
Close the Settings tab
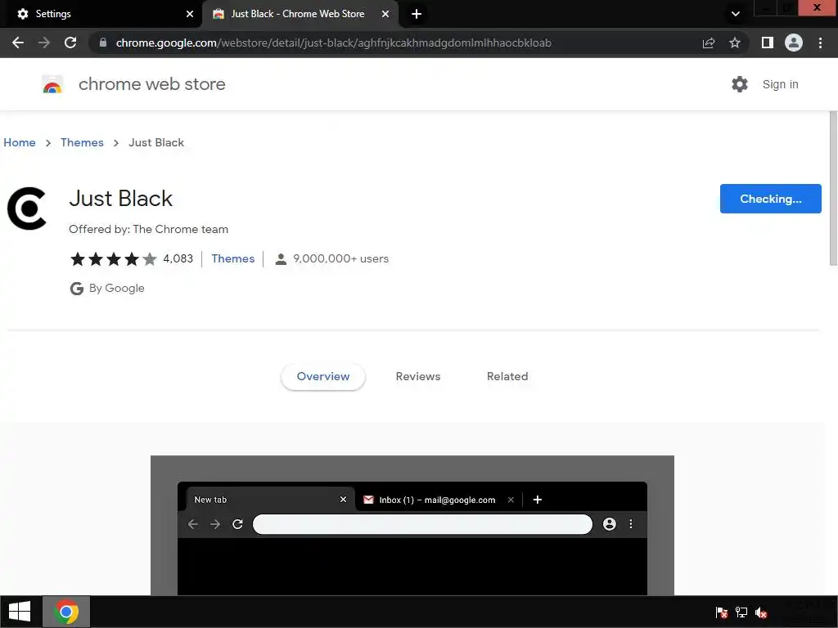click(x=190, y=14)
